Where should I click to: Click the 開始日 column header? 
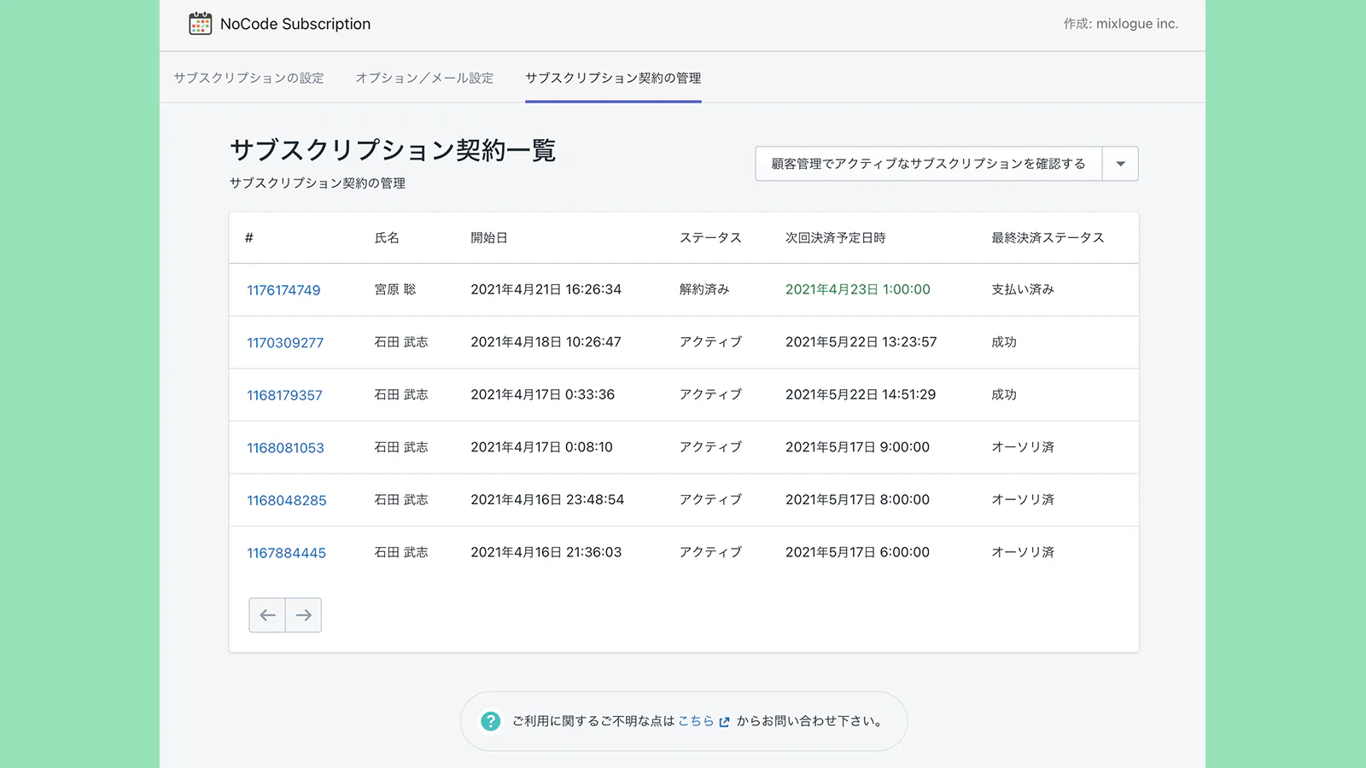[x=489, y=237]
